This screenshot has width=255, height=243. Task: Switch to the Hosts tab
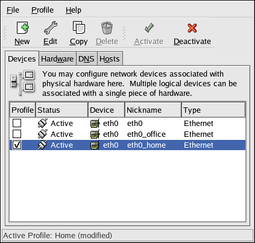click(x=110, y=58)
